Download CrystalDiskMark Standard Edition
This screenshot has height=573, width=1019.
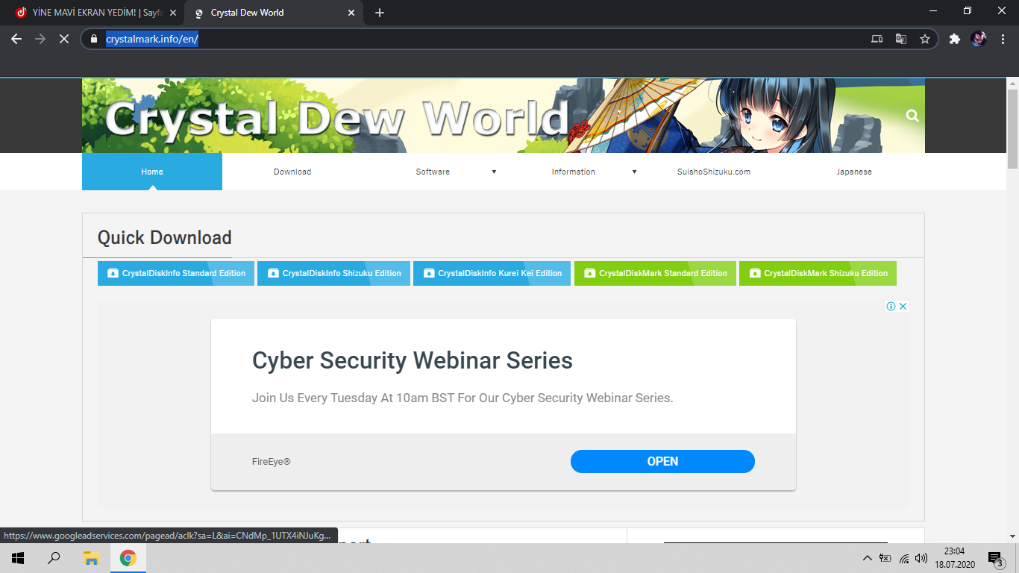656,273
